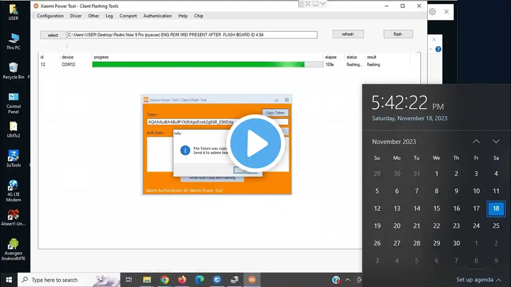The image size is (511, 287).
Task: Click the blue help icon in the background window
Action: point(438,49)
